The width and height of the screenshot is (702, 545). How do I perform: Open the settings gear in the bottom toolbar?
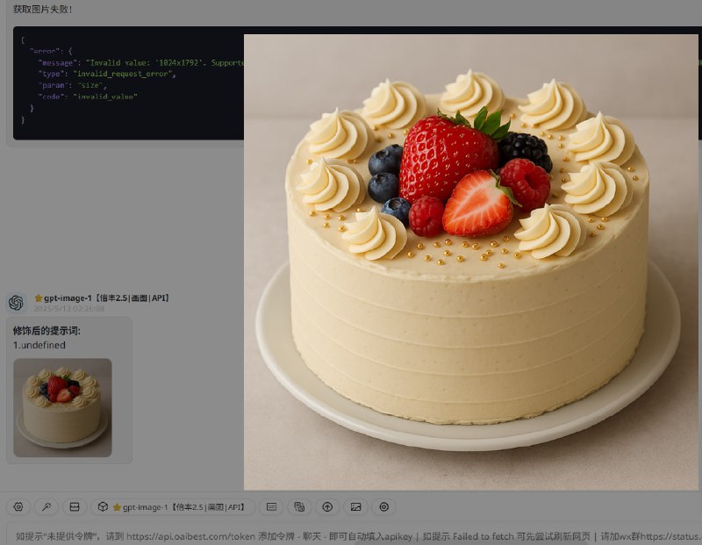[18, 507]
